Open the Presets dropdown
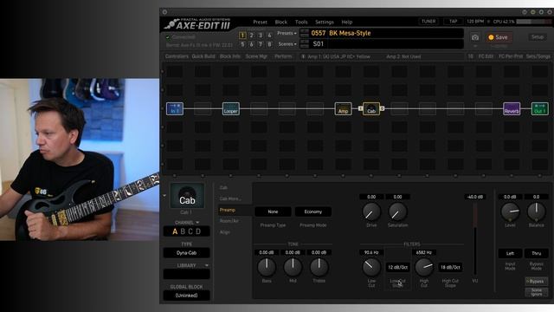Viewport: 554px width, 312px height. [287, 33]
